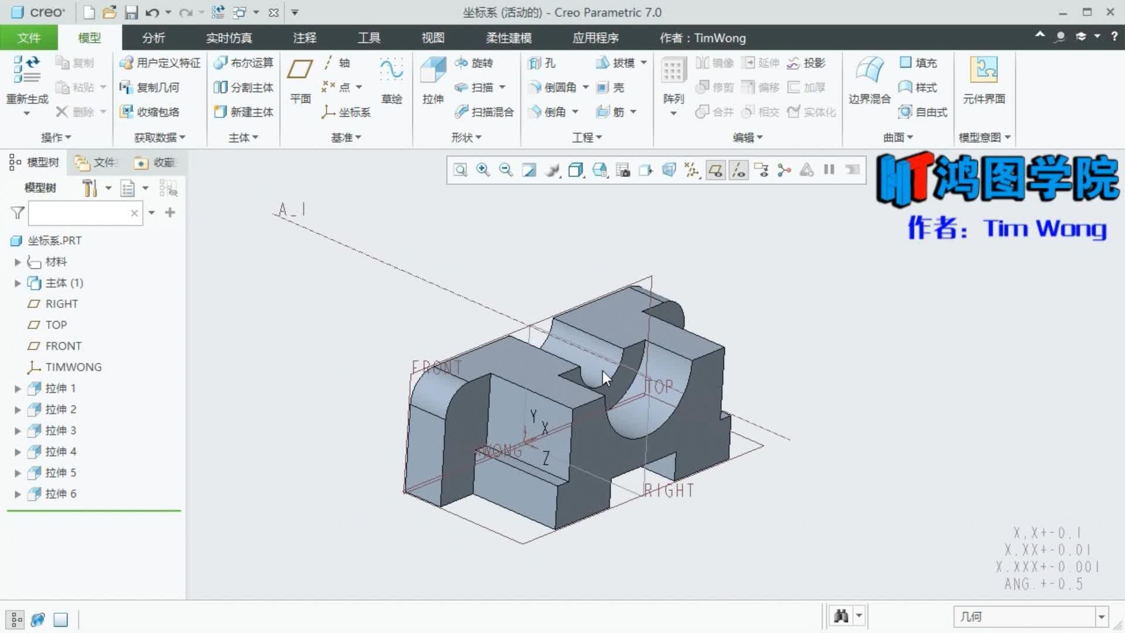The width and height of the screenshot is (1125, 633).
Task: Open the selection filter 几何 dropdown
Action: coord(1101,617)
